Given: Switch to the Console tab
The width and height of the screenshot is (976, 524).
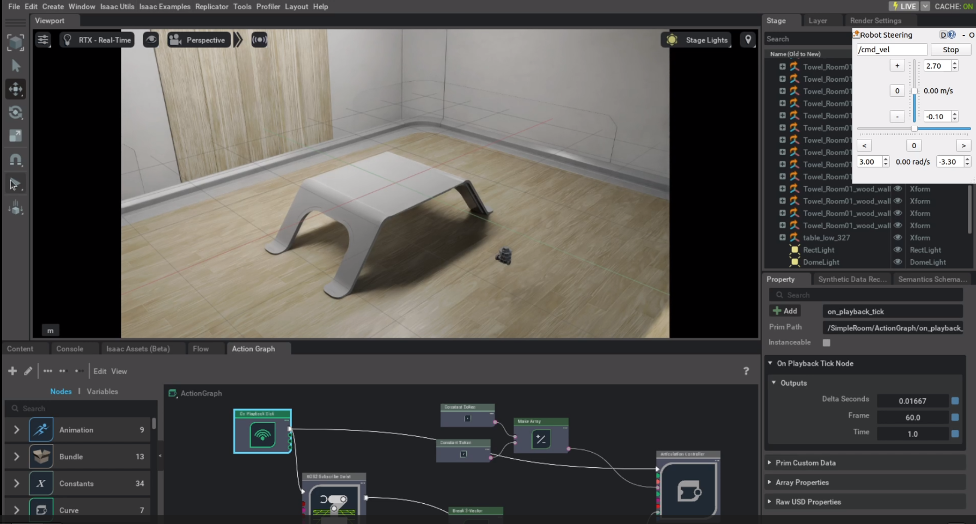Looking at the screenshot, I should 70,349.
